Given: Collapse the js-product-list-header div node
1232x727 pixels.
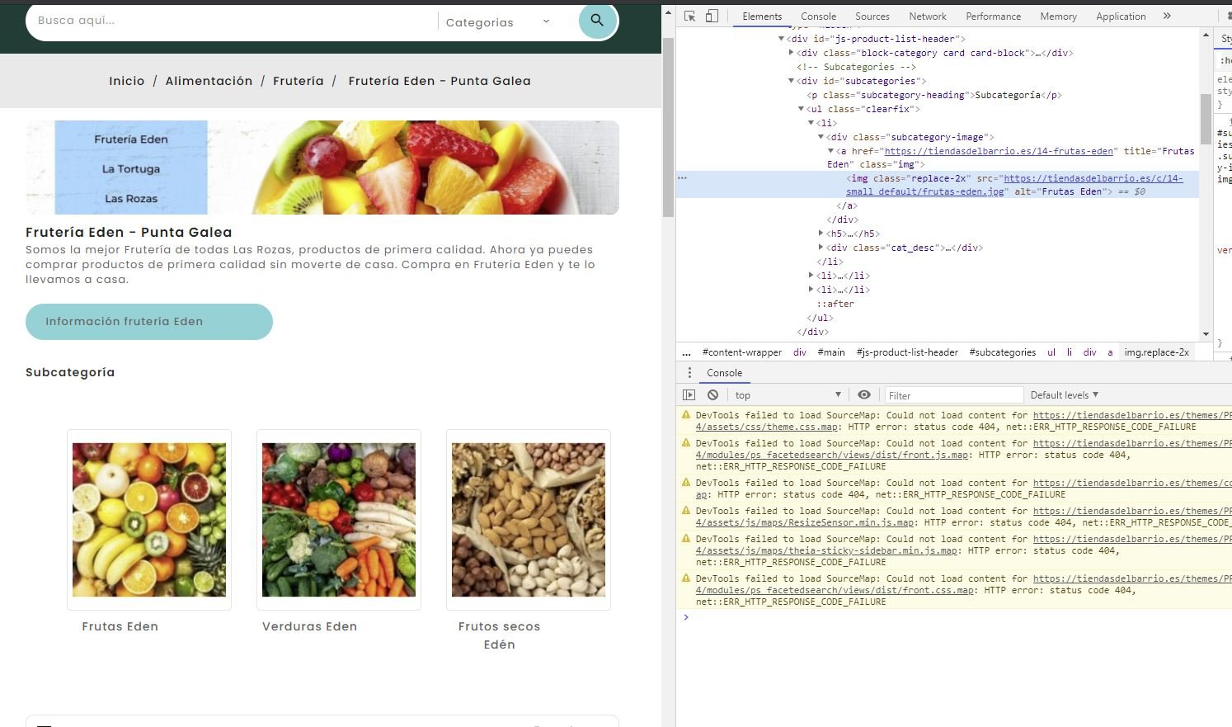Looking at the screenshot, I should pyautogui.click(x=781, y=39).
